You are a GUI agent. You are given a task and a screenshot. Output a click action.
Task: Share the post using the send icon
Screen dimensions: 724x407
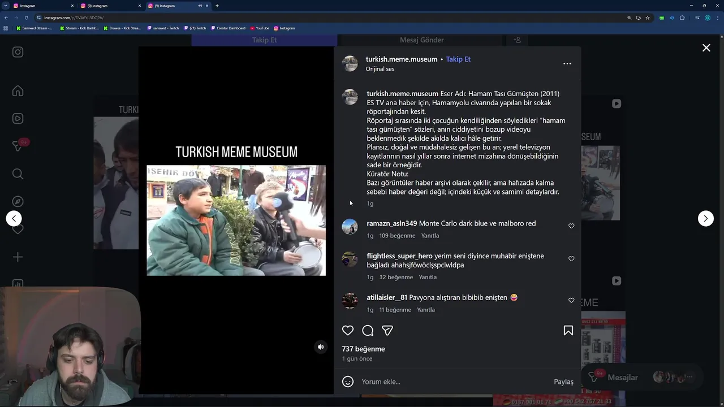tap(387, 331)
